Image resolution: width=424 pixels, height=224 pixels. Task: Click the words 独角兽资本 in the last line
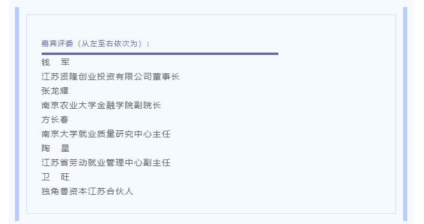tap(64, 191)
